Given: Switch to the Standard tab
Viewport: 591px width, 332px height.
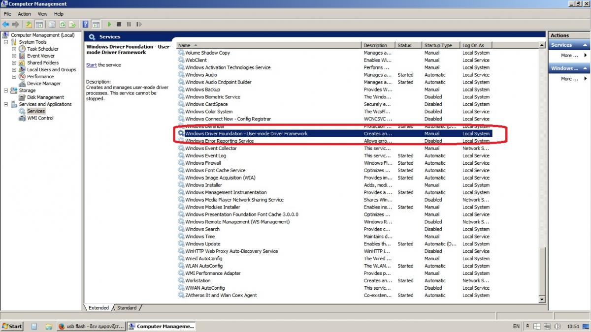Looking at the screenshot, I should (127, 307).
